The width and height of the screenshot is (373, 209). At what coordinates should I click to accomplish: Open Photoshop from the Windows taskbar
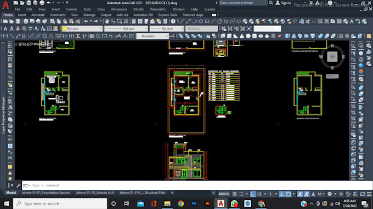click(194, 204)
